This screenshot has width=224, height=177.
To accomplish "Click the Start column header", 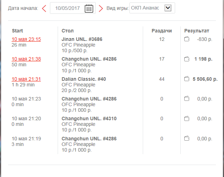I will [18, 31].
